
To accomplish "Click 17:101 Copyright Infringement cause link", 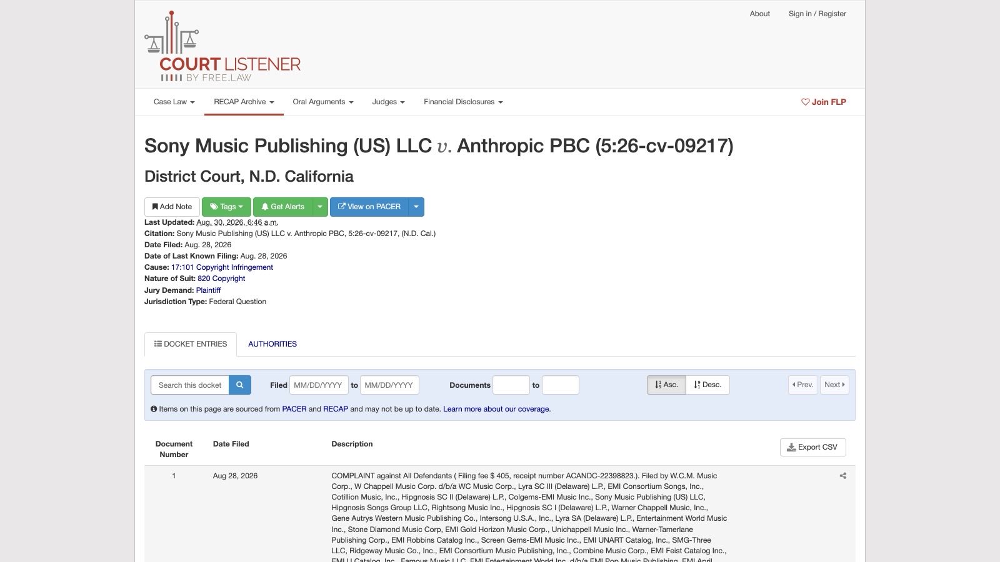I will coord(222,267).
